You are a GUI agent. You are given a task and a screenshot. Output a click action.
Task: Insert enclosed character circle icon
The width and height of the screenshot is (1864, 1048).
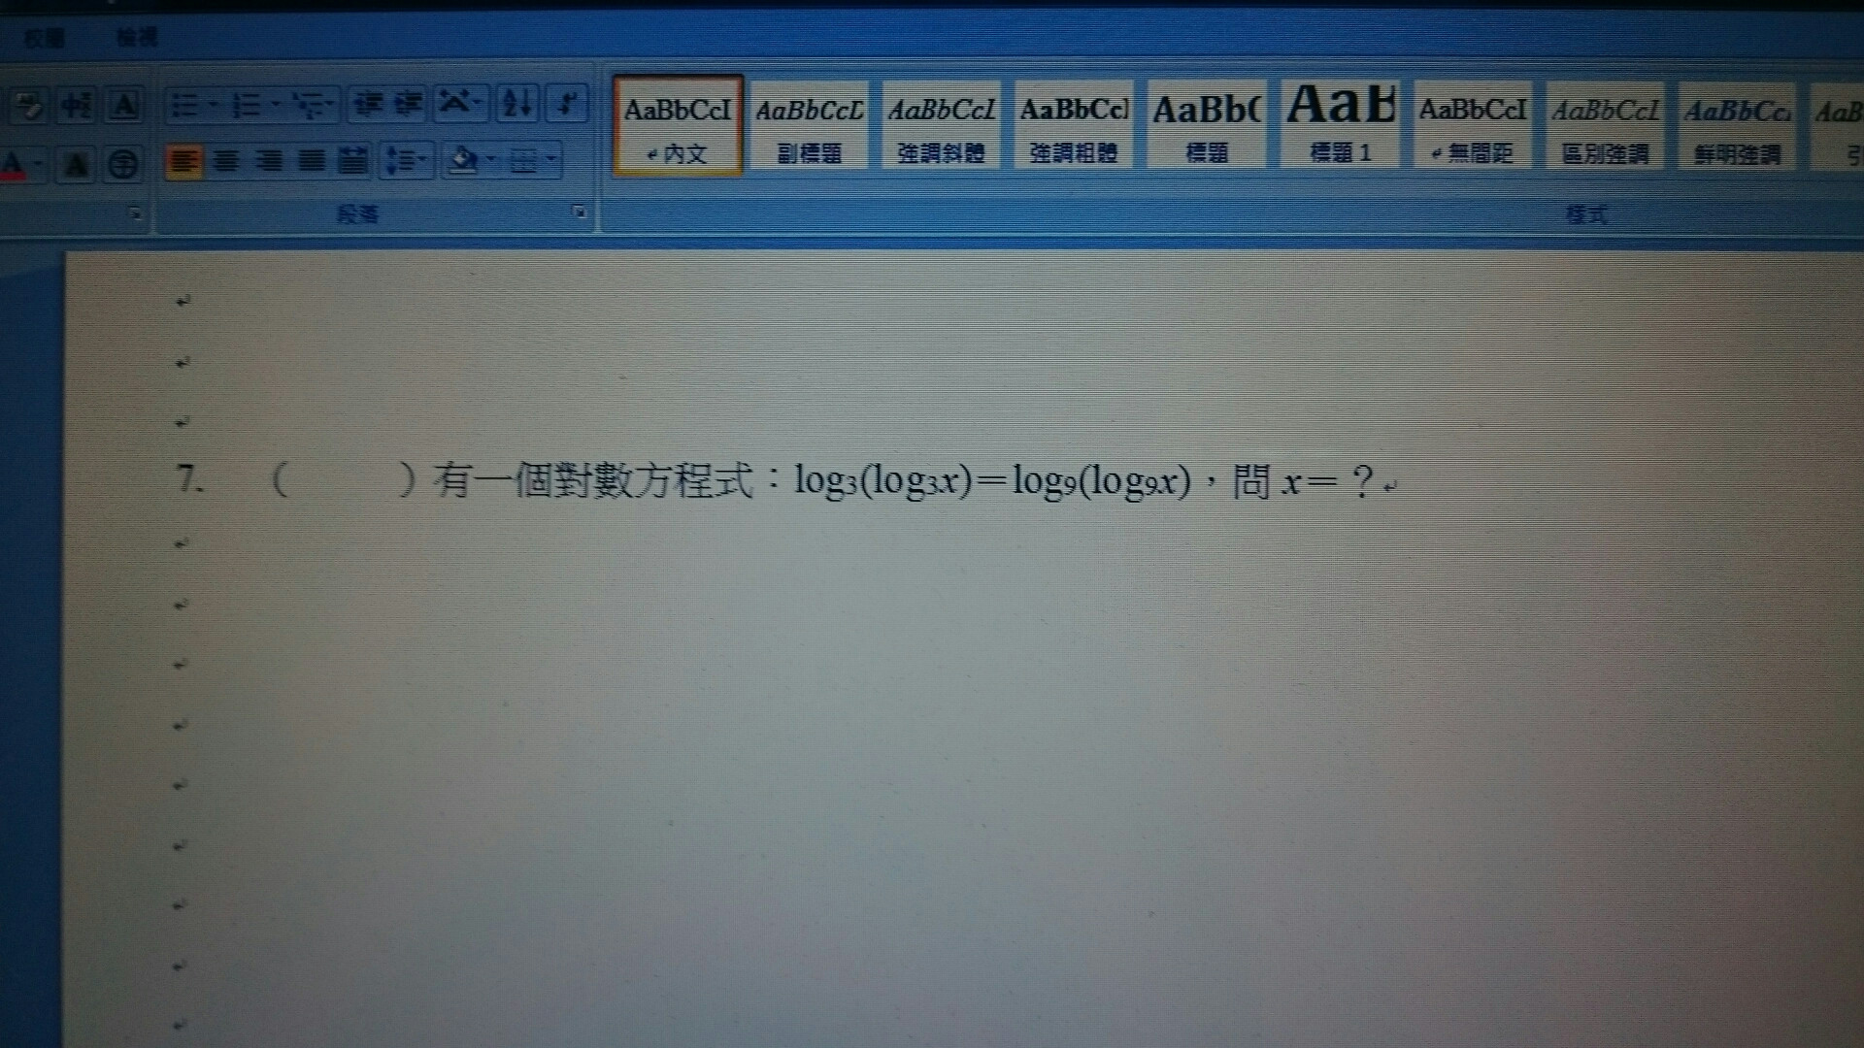click(x=122, y=164)
